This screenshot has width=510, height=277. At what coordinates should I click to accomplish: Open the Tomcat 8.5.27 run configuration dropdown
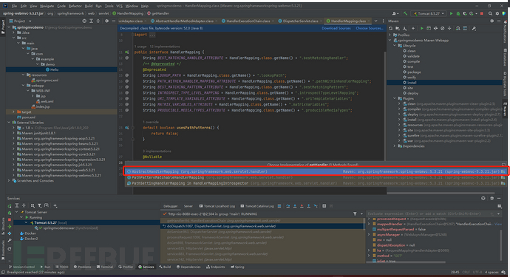pos(429,13)
